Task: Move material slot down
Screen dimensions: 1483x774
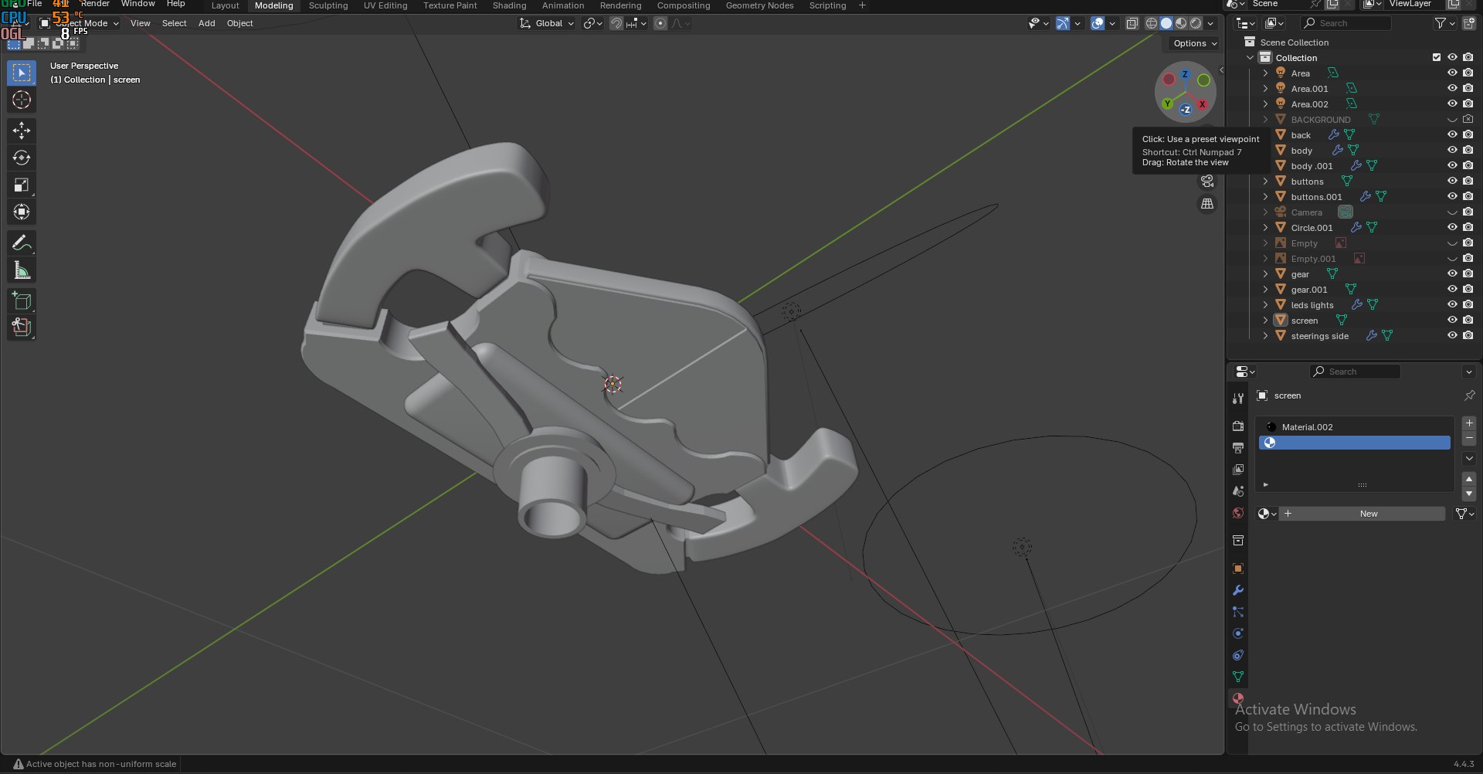Action: click(x=1469, y=494)
